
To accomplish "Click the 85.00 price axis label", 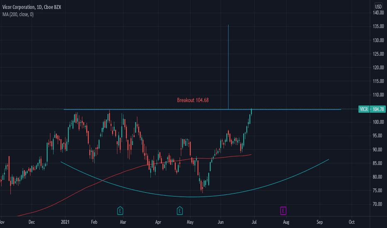I will coord(378,163).
